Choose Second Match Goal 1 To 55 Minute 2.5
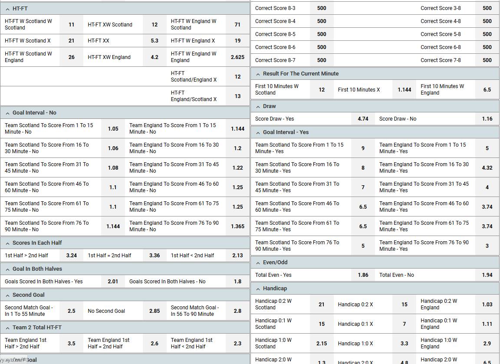This screenshot has width=500, height=364. (72, 311)
